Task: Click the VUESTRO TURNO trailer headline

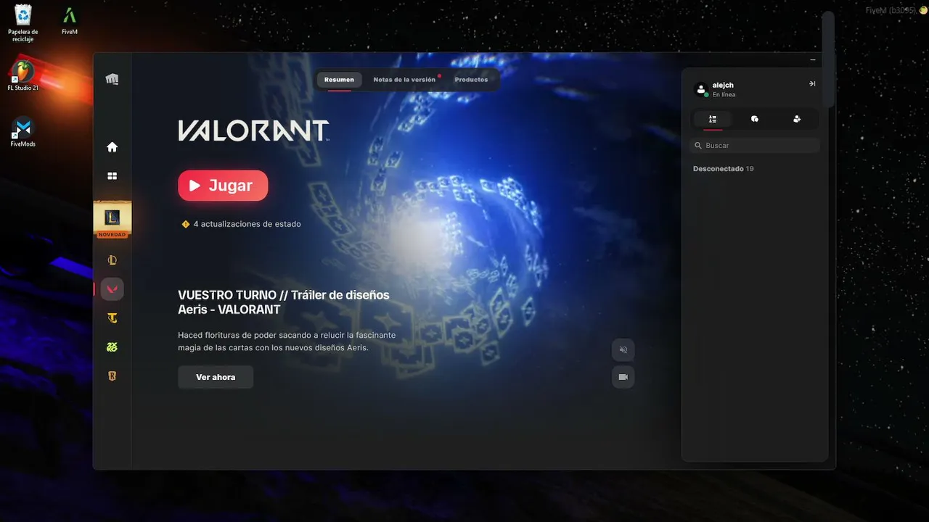Action: coord(284,302)
